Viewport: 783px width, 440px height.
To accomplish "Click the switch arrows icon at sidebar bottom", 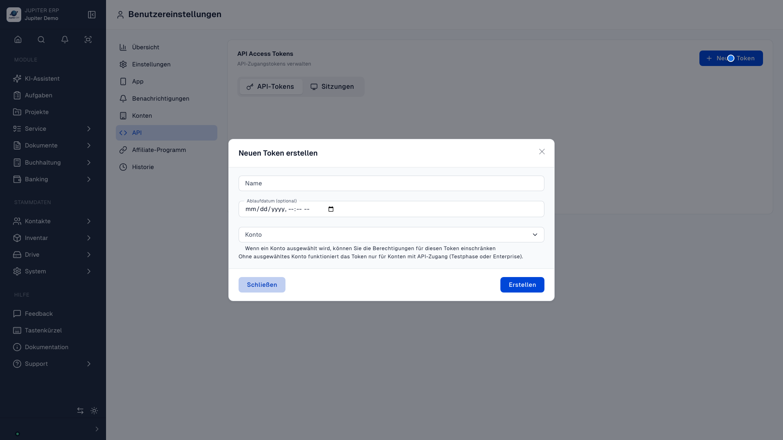I will [x=80, y=411].
